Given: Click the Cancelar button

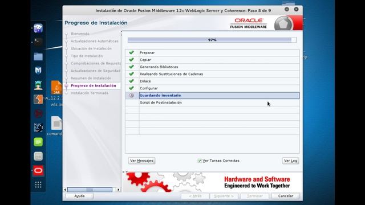Looking at the screenshot, I should tap(286, 196).
